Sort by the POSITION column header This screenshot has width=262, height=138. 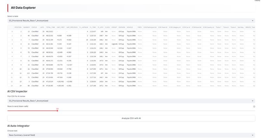click(x=18, y=27)
